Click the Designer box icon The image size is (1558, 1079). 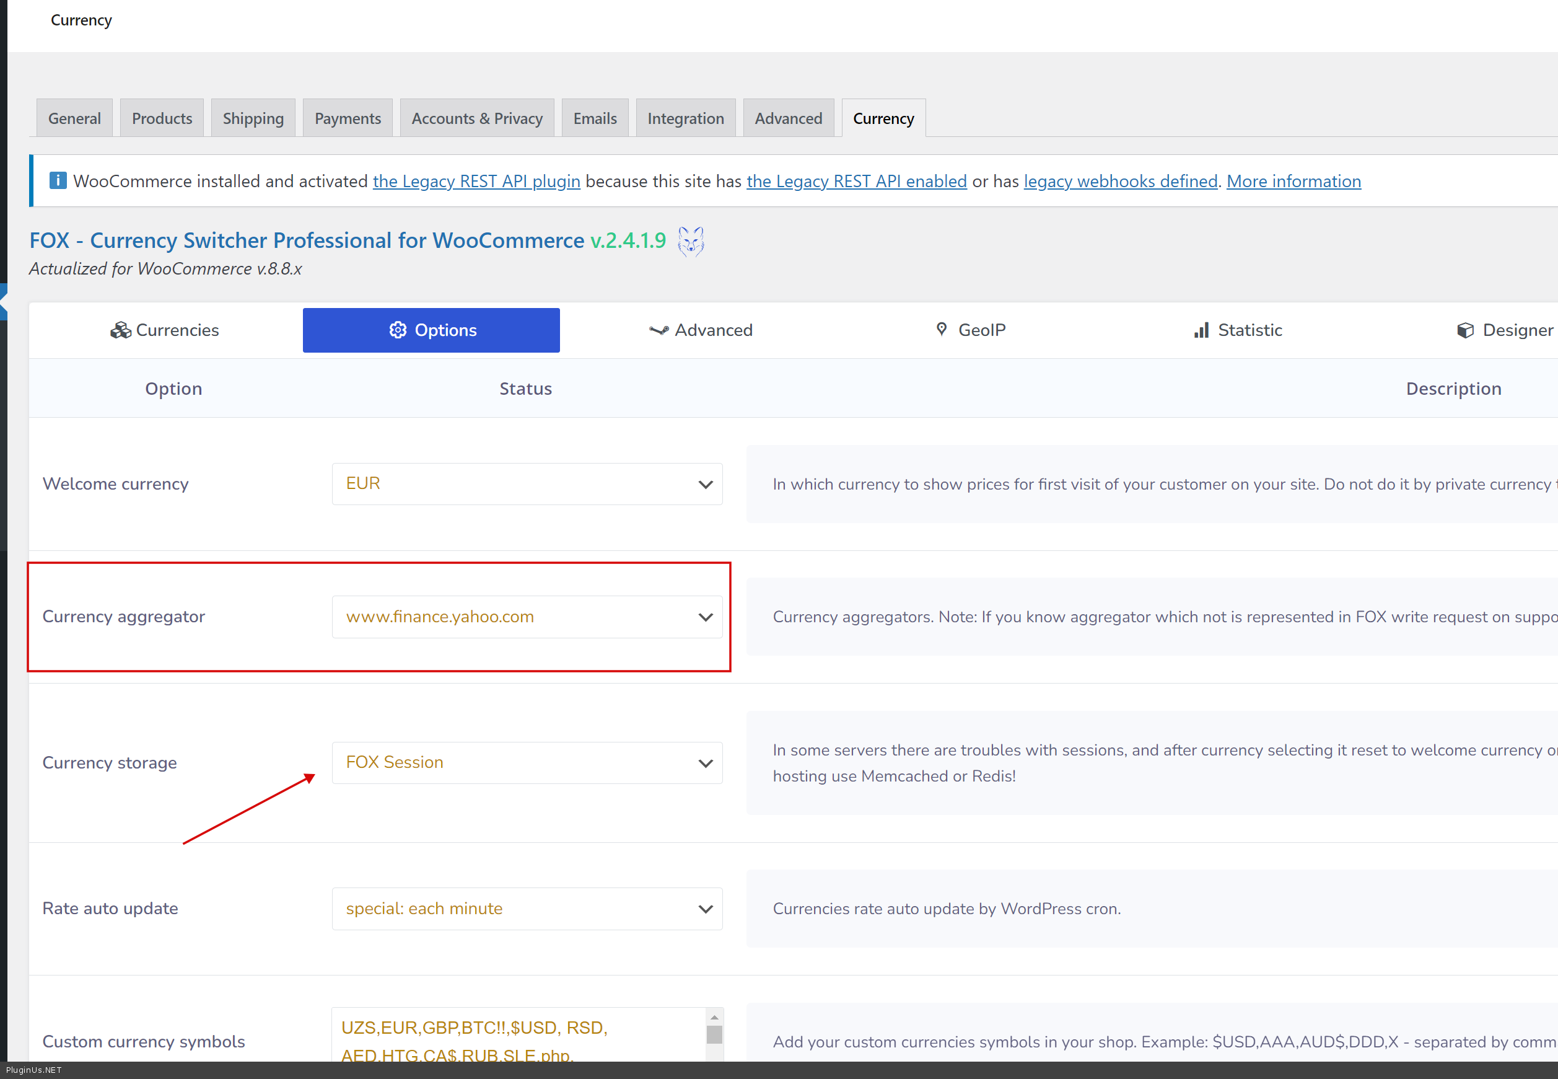pyautogui.click(x=1466, y=330)
